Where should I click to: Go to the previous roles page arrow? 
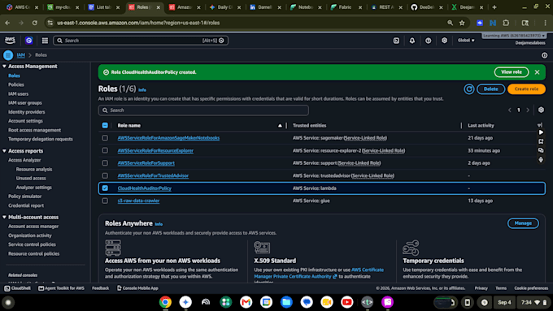[x=510, y=110]
